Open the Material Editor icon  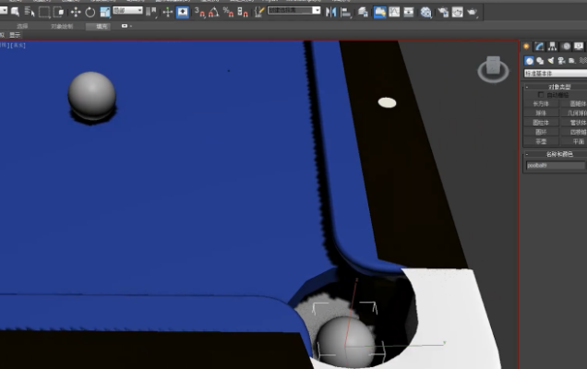pos(425,12)
